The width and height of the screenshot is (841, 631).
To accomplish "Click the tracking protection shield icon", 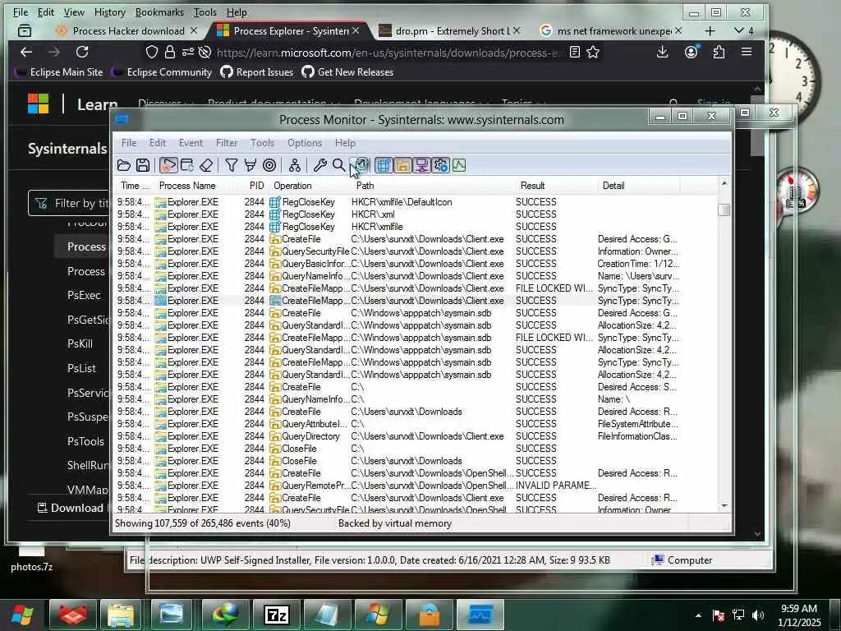I will (x=152, y=52).
